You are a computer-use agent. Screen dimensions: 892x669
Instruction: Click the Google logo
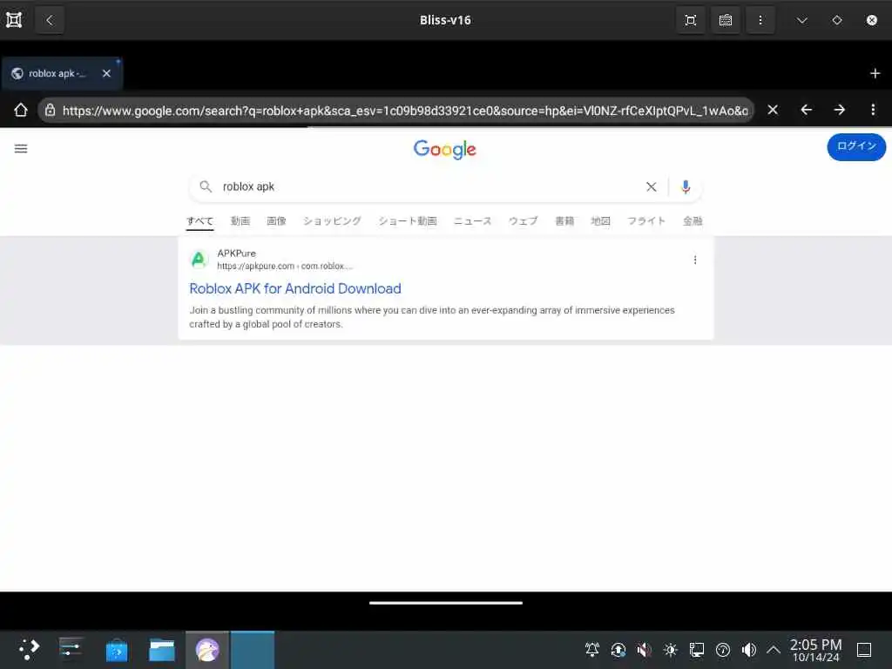click(x=445, y=150)
